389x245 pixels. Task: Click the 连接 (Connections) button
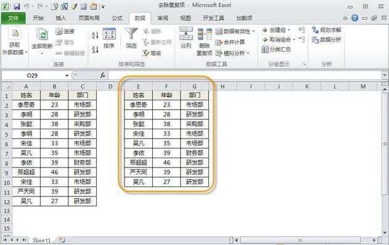point(65,31)
